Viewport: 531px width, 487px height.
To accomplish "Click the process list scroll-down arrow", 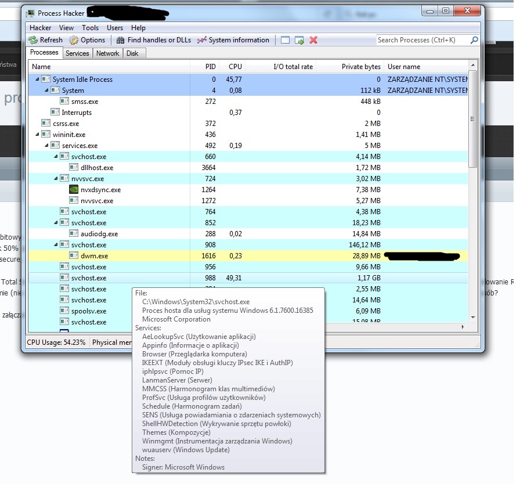I will 473,318.
